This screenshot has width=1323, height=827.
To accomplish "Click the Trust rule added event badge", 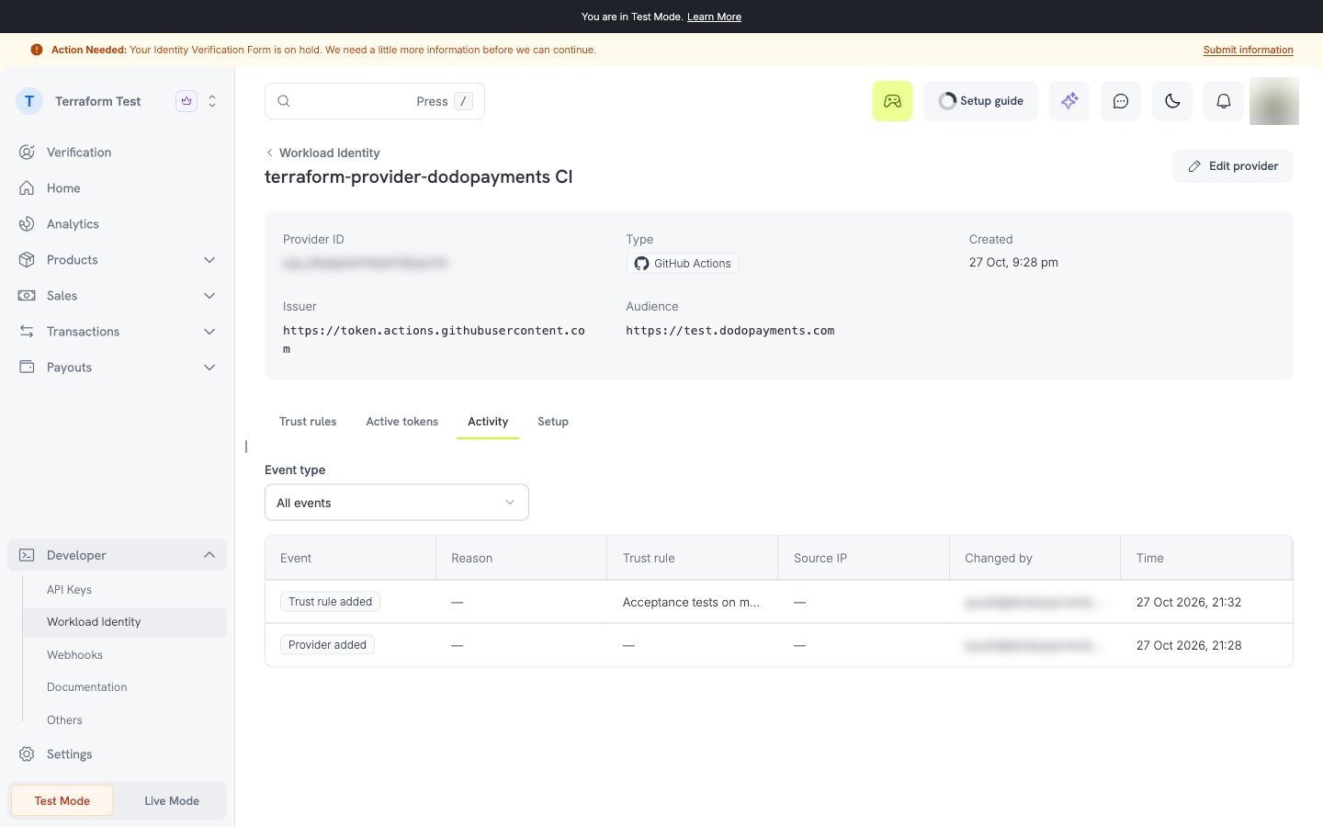I will pyautogui.click(x=331, y=602).
